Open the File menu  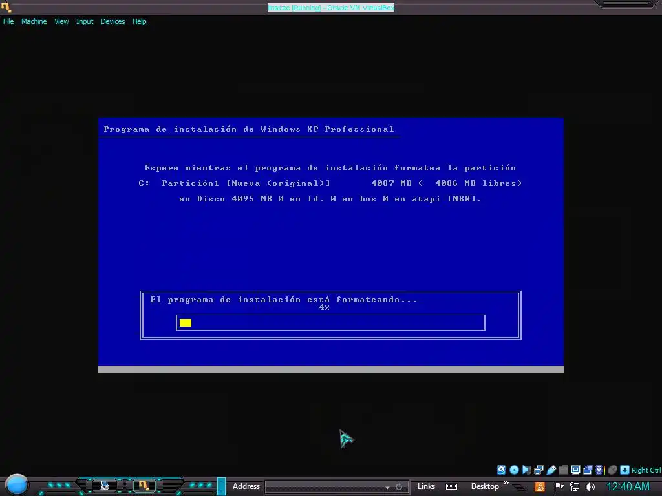(8, 21)
